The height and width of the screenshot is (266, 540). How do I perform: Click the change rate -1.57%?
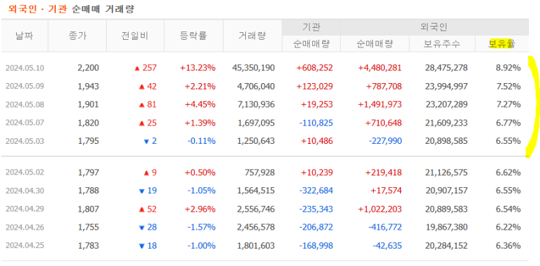201,227
